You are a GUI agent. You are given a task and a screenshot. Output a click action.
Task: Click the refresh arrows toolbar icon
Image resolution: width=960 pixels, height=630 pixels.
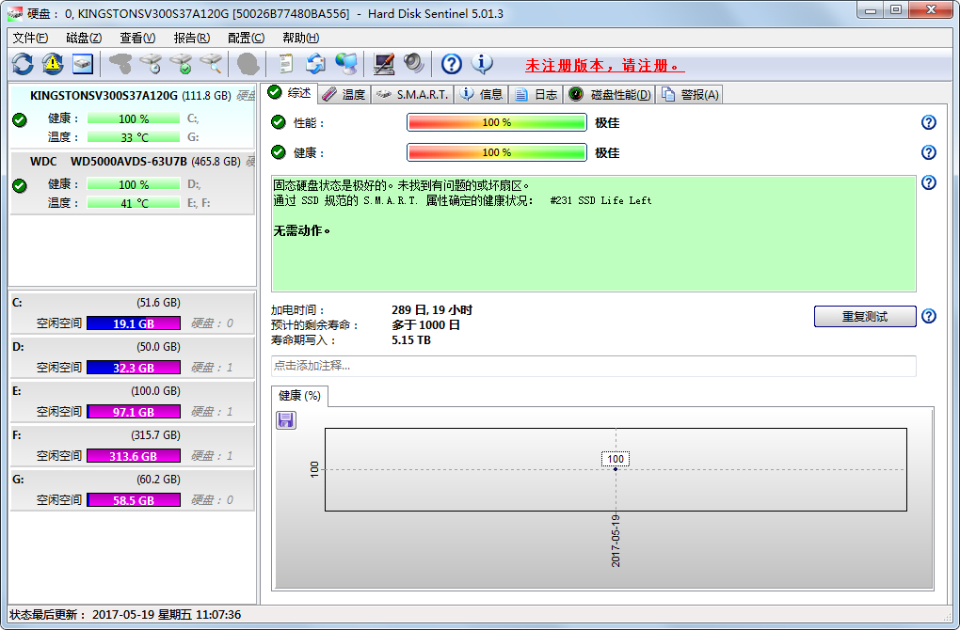tap(23, 64)
